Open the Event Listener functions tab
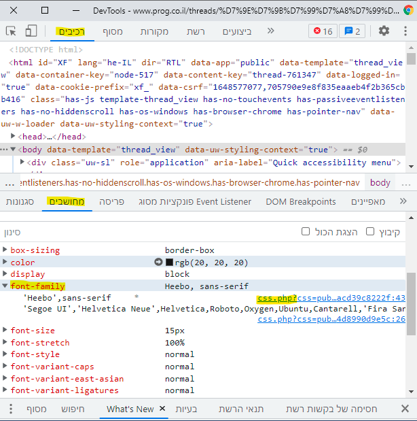Screen dimensions: 417x421 (x=195, y=201)
